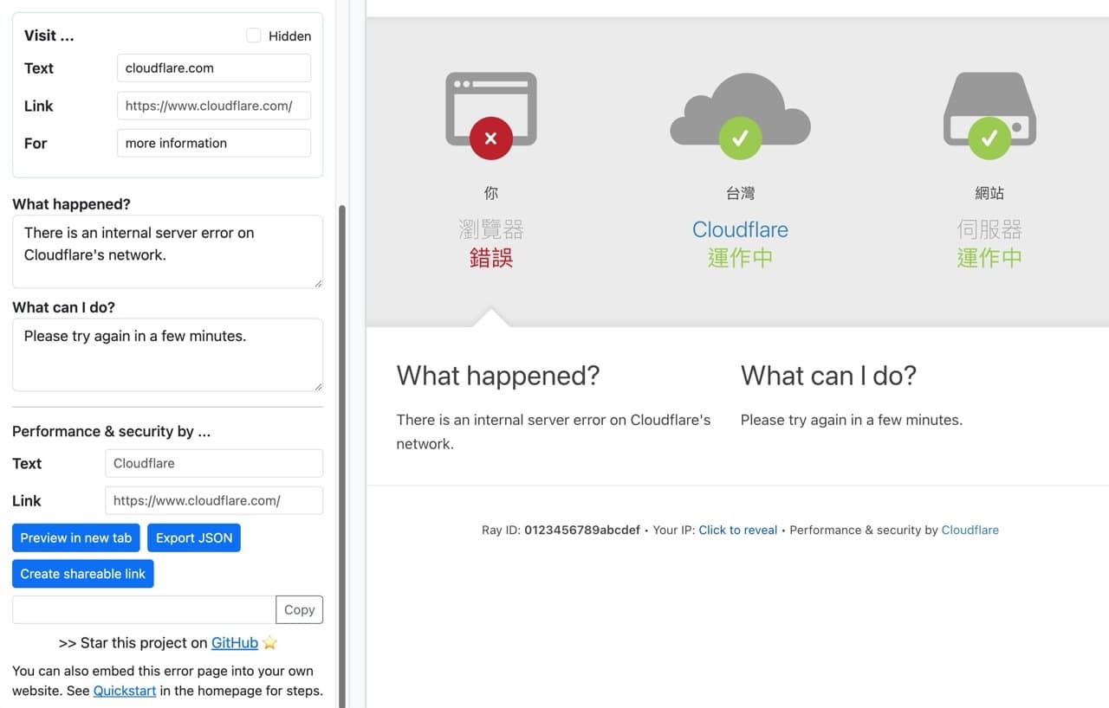This screenshot has height=708, width=1109.
Task: Click the 錯誤 status label under 瀏覽器
Action: point(490,257)
